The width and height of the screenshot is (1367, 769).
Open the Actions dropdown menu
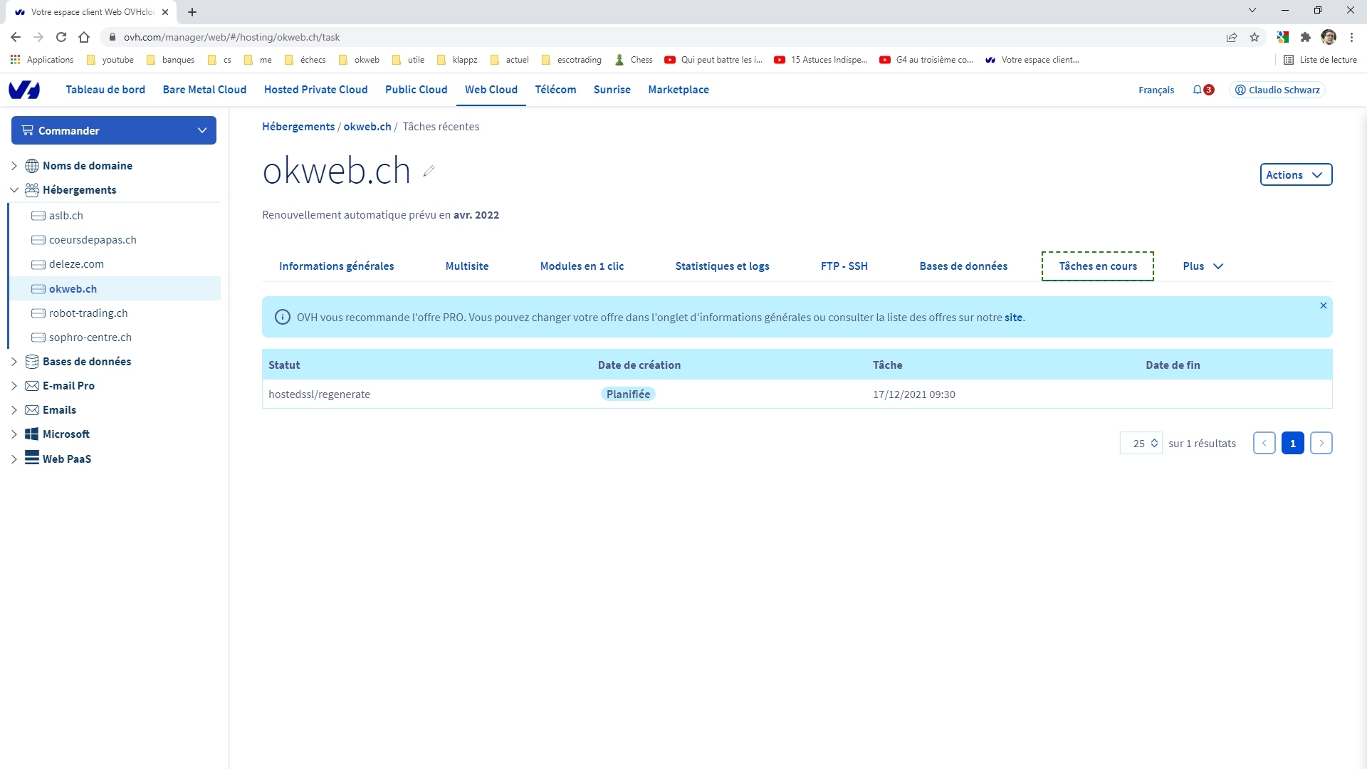(x=1295, y=174)
